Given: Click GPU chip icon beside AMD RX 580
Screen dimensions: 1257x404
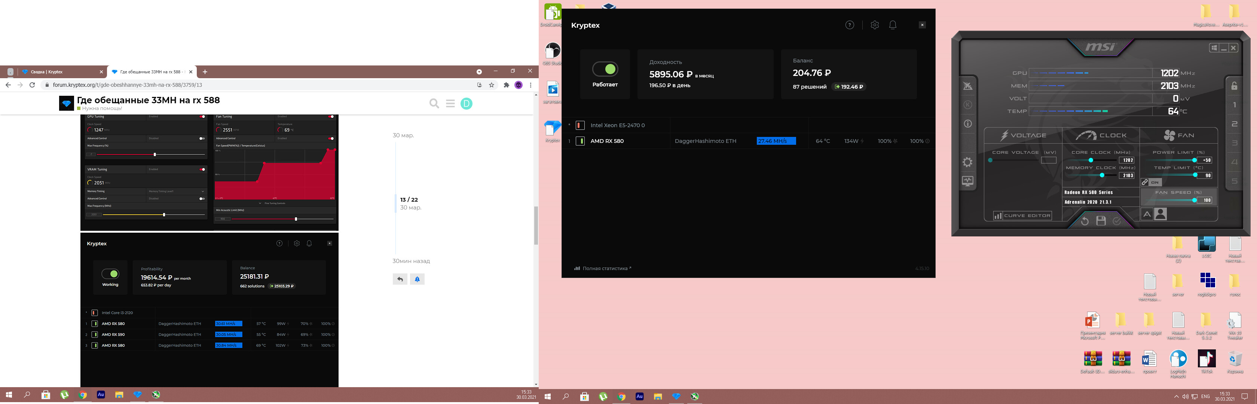Looking at the screenshot, I should pos(580,141).
